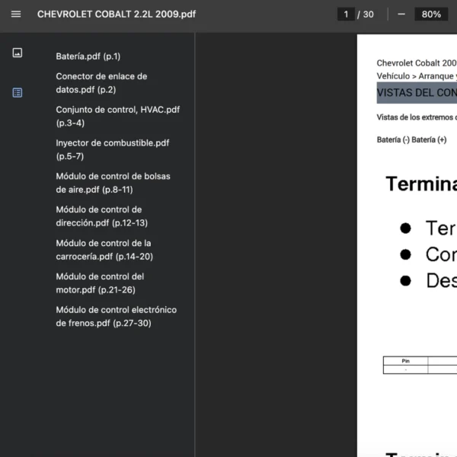This screenshot has height=457, width=457.
Task: Click the current page number field
Action: pyautogui.click(x=346, y=14)
